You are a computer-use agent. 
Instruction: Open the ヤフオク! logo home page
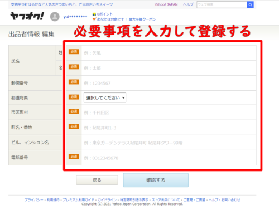[27, 16]
